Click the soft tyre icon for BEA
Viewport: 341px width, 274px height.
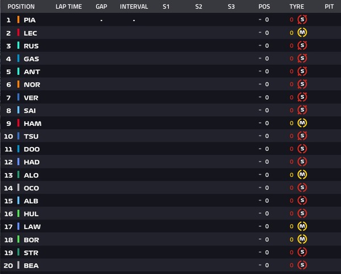[302, 265]
